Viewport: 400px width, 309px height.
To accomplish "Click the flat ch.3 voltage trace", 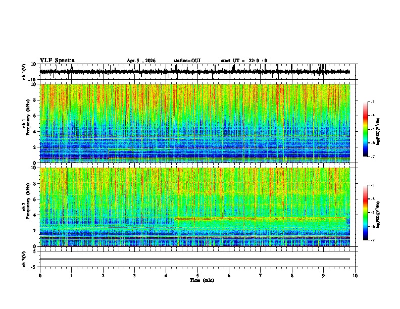I will [195, 259].
